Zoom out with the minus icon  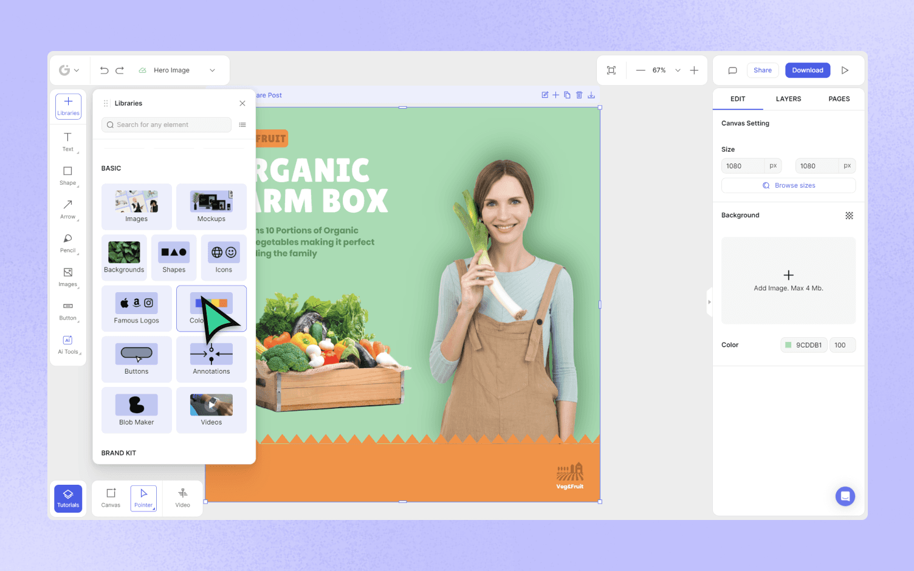(x=641, y=70)
